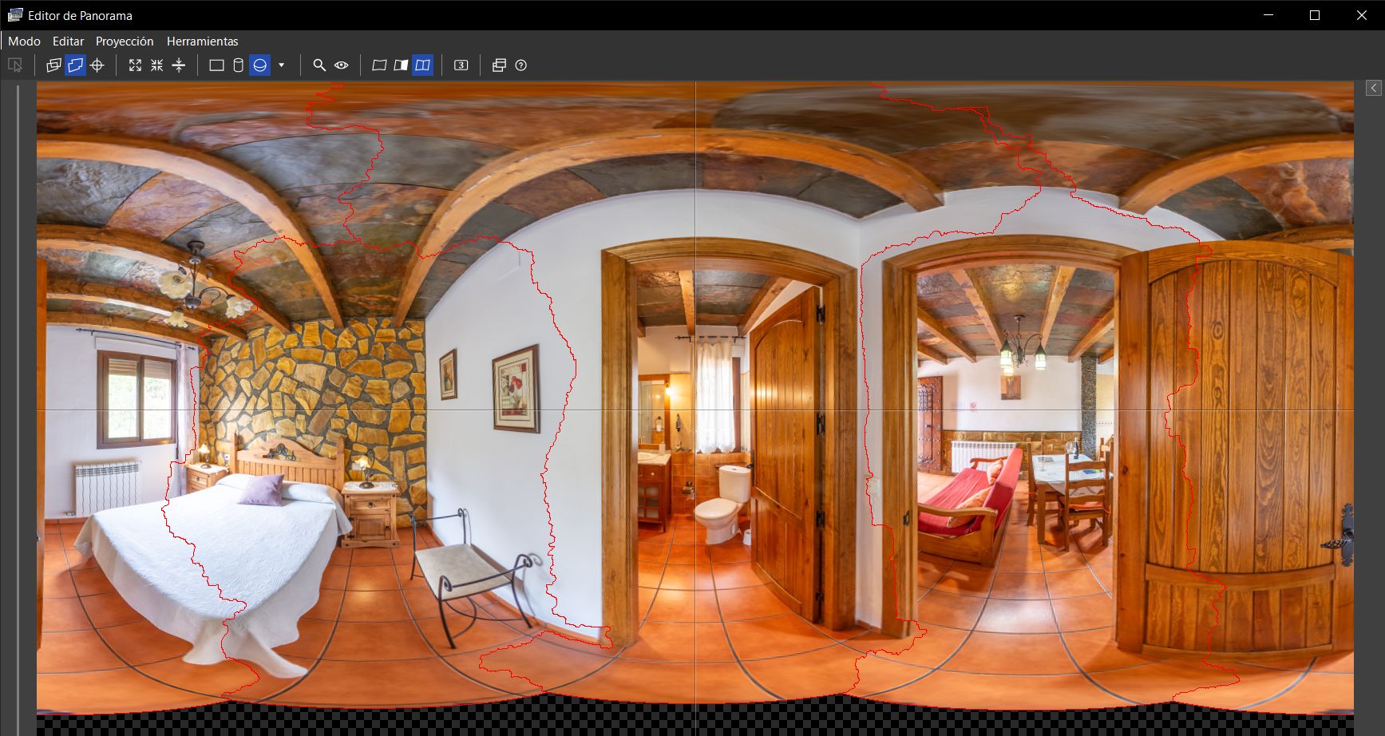Open the help question mark button
The width and height of the screenshot is (1385, 736).
tap(521, 65)
